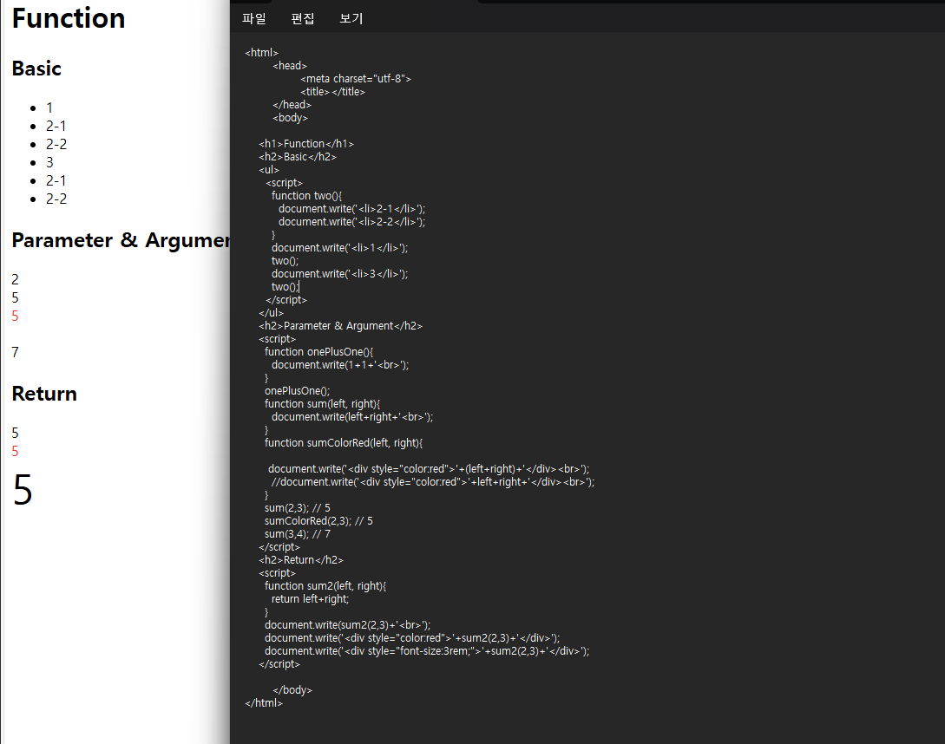Click the number 7 in page output

coord(15,352)
